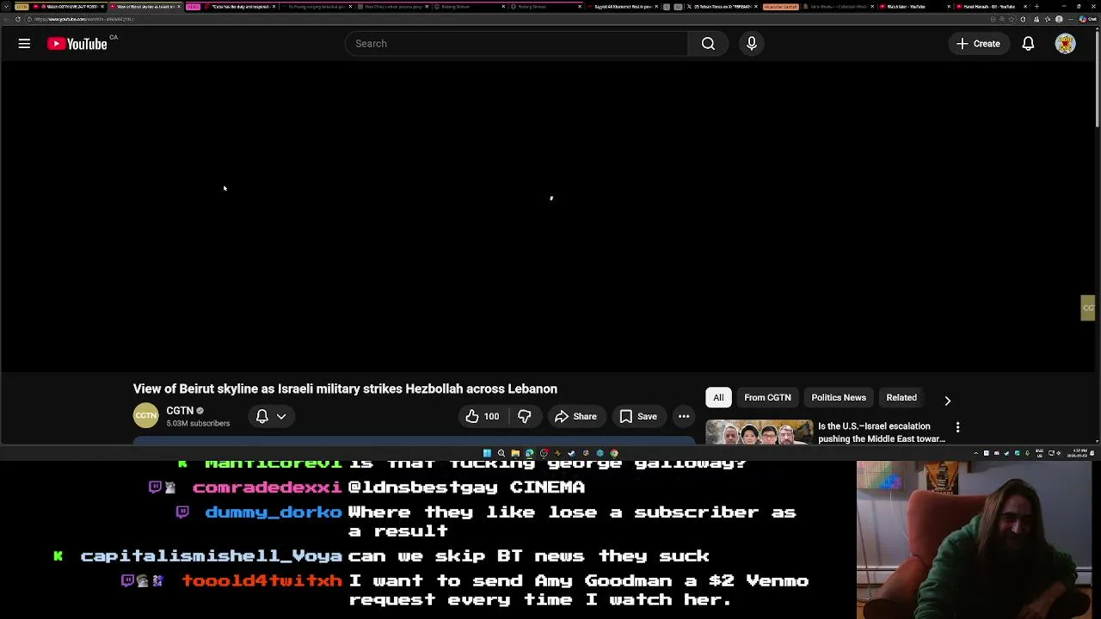Screen dimensions: 1101x619
Task: Open options for the U.S.-Israel escalation video
Action: coord(957,426)
